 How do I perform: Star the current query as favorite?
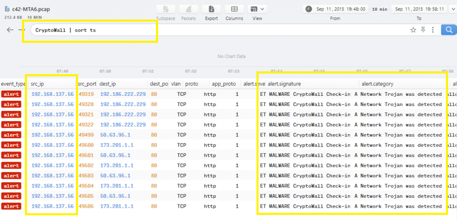coord(413,30)
